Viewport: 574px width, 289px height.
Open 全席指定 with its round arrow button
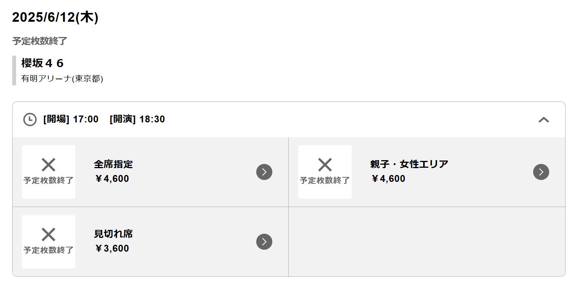point(264,172)
